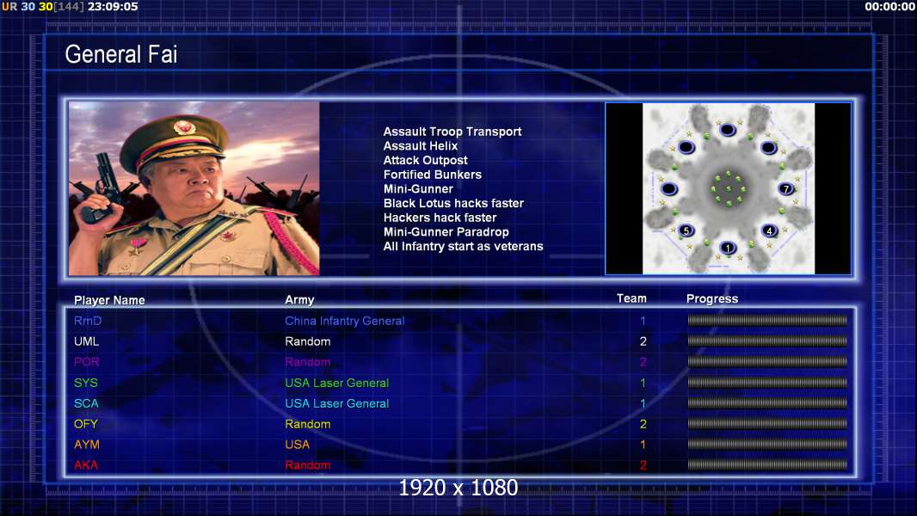917x516 pixels.
Task: Click China Infantry General army text
Action: tap(345, 321)
